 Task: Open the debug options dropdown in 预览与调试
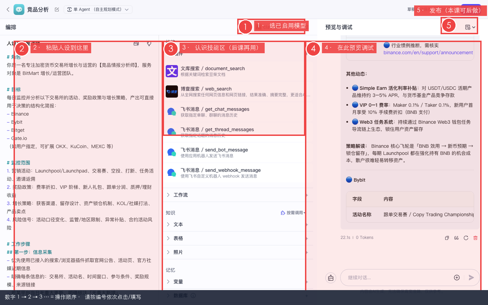[x=470, y=27]
